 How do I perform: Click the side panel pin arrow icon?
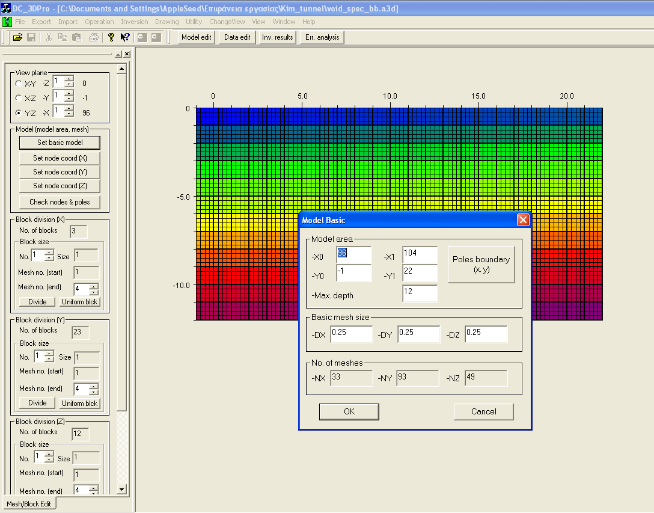click(x=118, y=54)
